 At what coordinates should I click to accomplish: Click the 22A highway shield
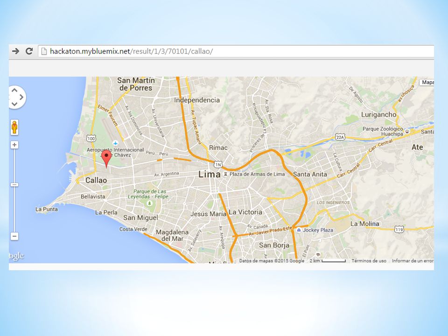point(340,137)
